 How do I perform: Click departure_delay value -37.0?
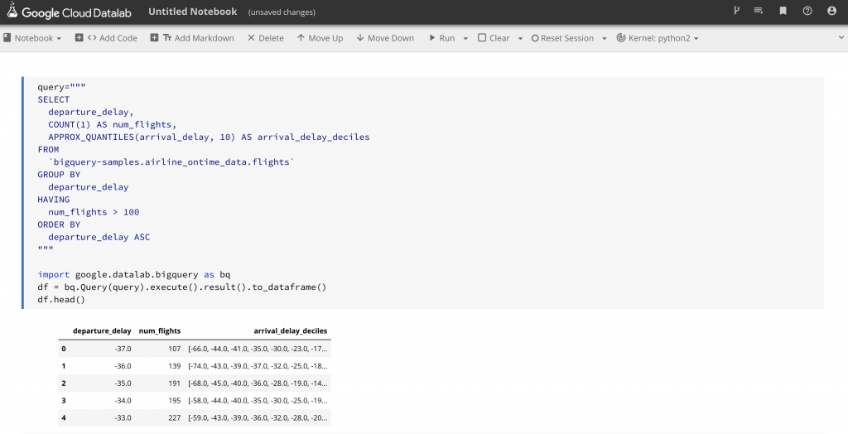point(123,349)
